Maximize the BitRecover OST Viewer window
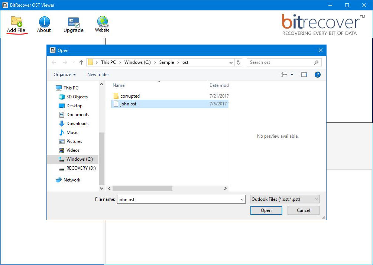Viewport: 373px width, 265px height. [347, 5]
